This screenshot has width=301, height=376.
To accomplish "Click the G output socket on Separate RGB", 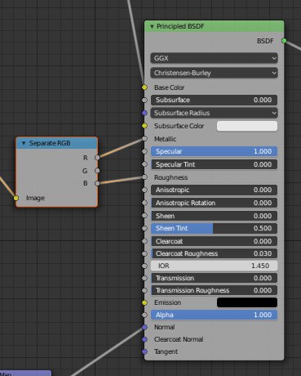I will point(97,171).
